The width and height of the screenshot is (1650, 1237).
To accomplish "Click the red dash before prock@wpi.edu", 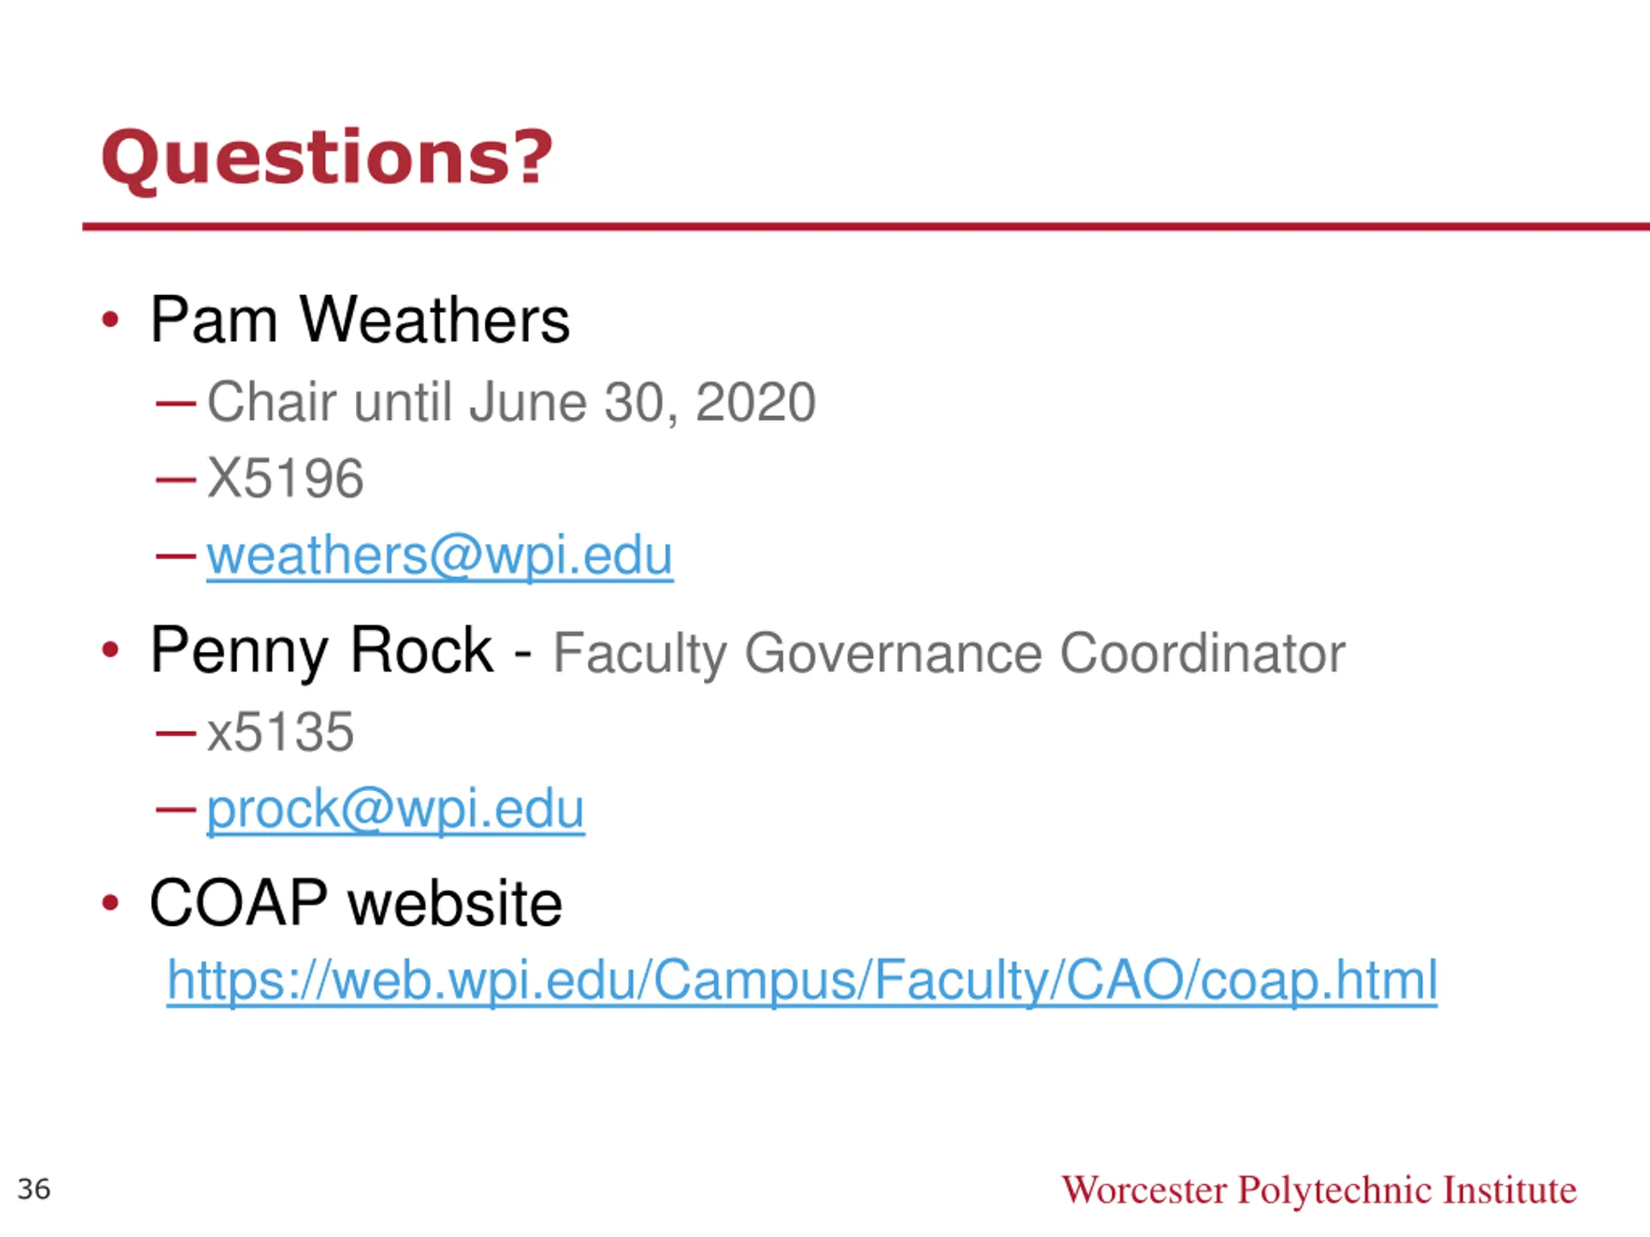I will 176,809.
